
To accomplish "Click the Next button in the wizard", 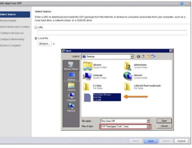I will pyautogui.click(x=151, y=141).
